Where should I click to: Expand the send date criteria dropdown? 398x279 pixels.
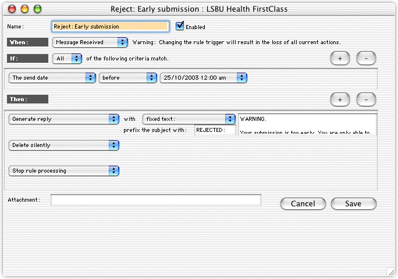pos(52,77)
